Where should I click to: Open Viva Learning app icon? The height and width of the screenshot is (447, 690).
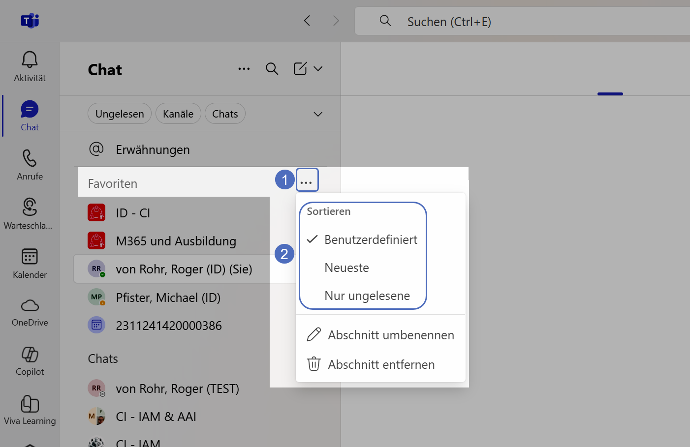[x=30, y=404]
